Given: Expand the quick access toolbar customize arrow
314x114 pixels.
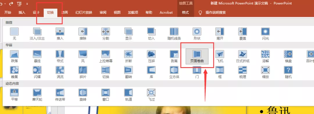Looking at the screenshot, I should pos(27,3).
